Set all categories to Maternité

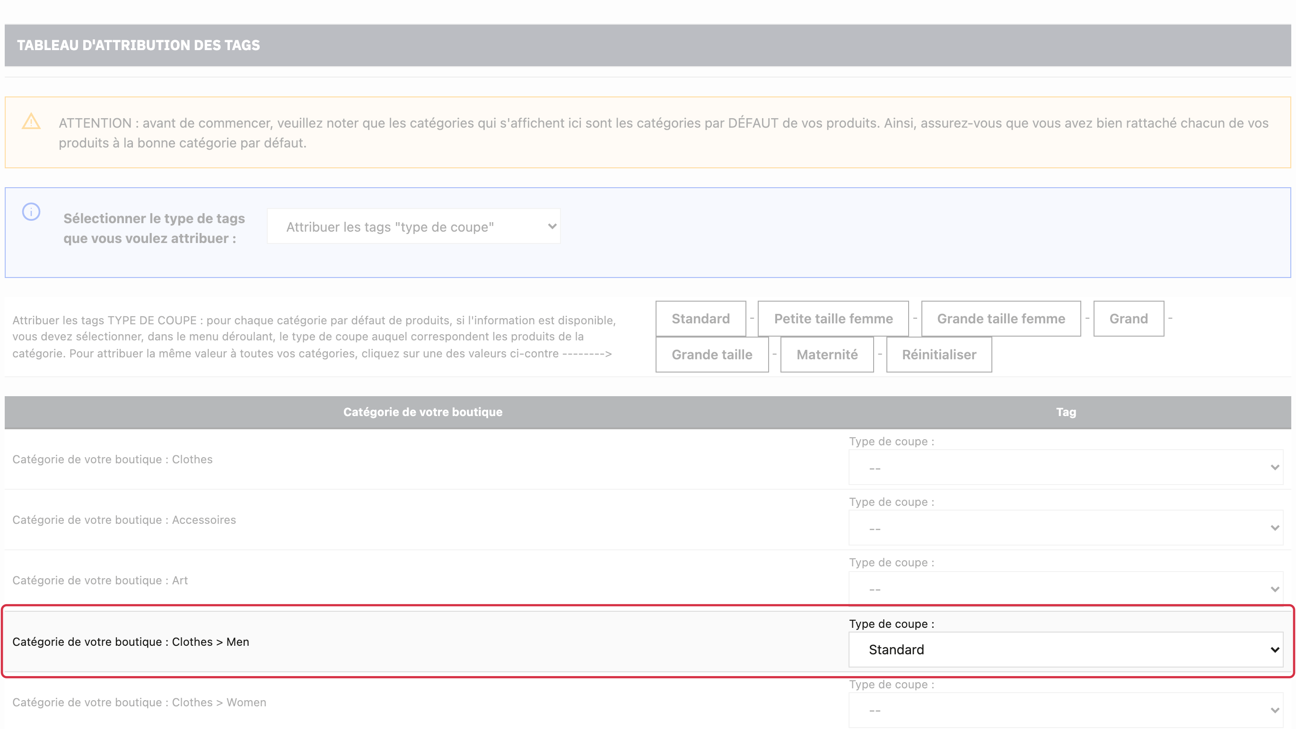(x=827, y=355)
